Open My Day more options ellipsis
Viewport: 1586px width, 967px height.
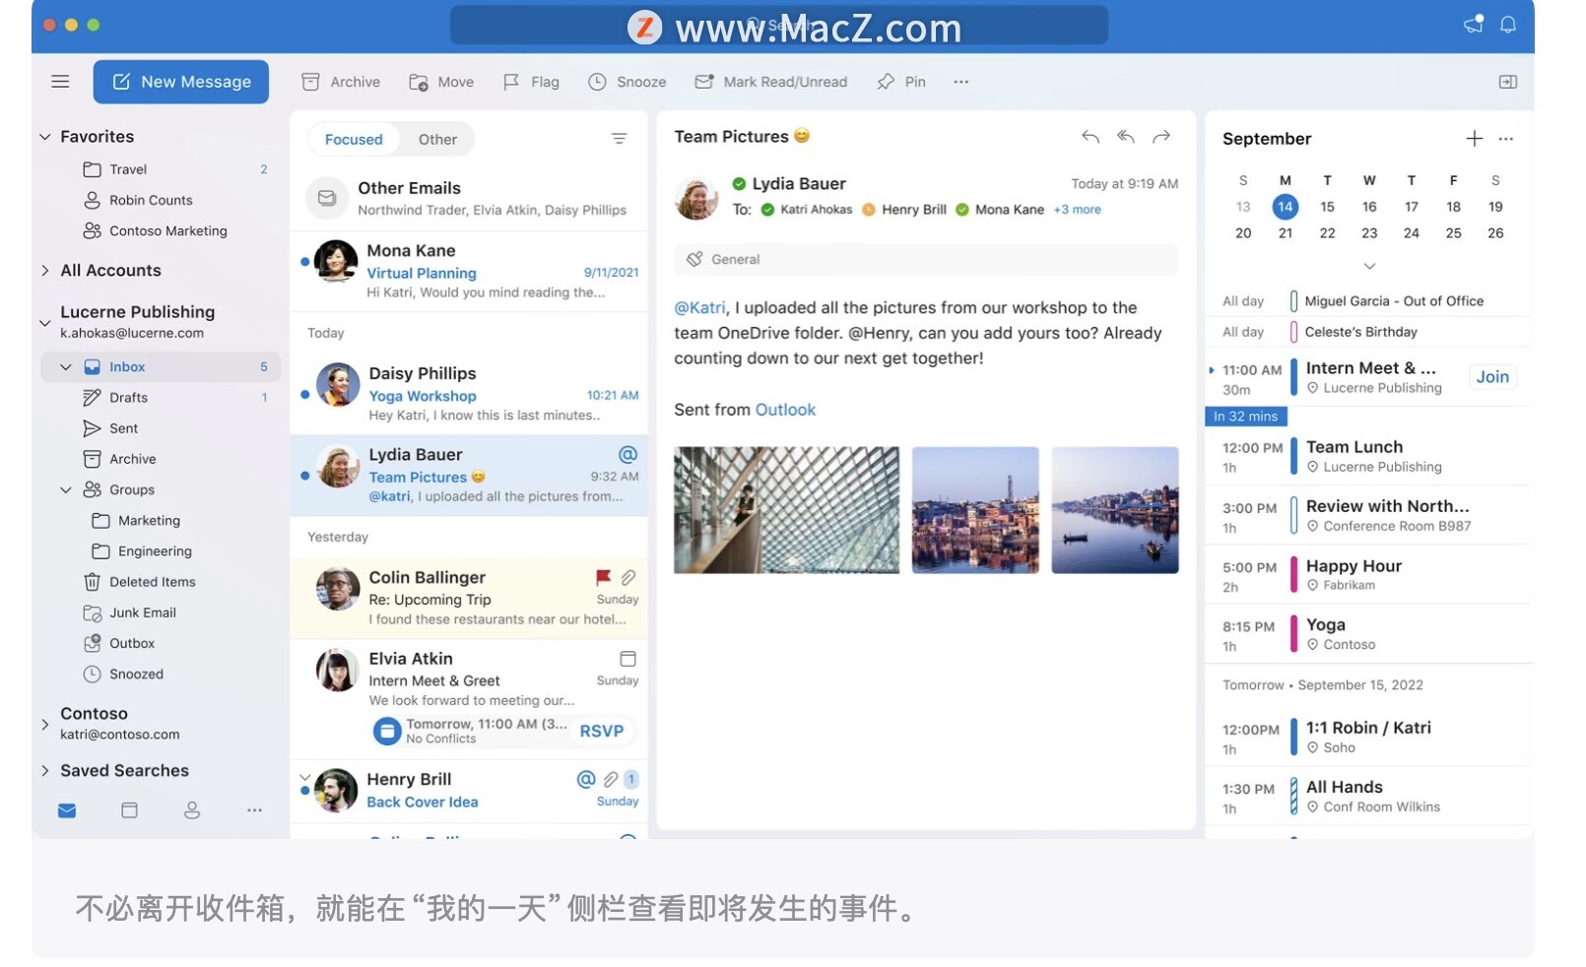tap(1506, 139)
